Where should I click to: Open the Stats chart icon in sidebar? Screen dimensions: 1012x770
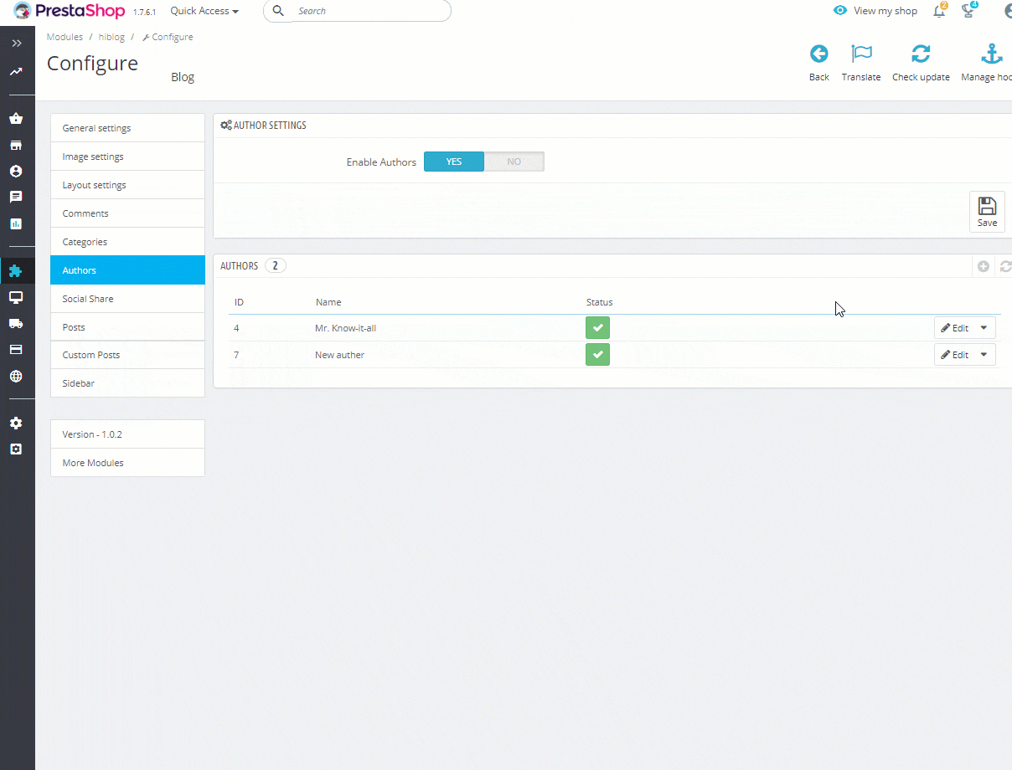click(16, 223)
